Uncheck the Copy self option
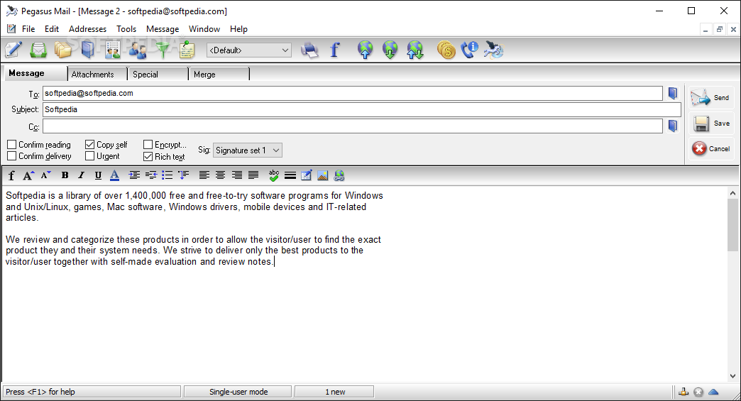 pos(90,145)
